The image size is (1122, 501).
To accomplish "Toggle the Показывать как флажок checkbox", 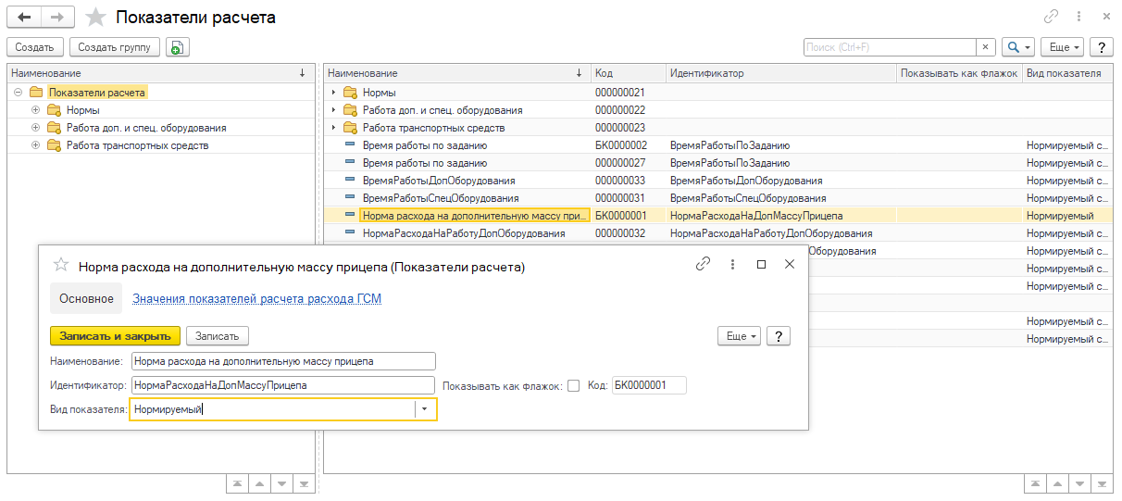I will [573, 386].
